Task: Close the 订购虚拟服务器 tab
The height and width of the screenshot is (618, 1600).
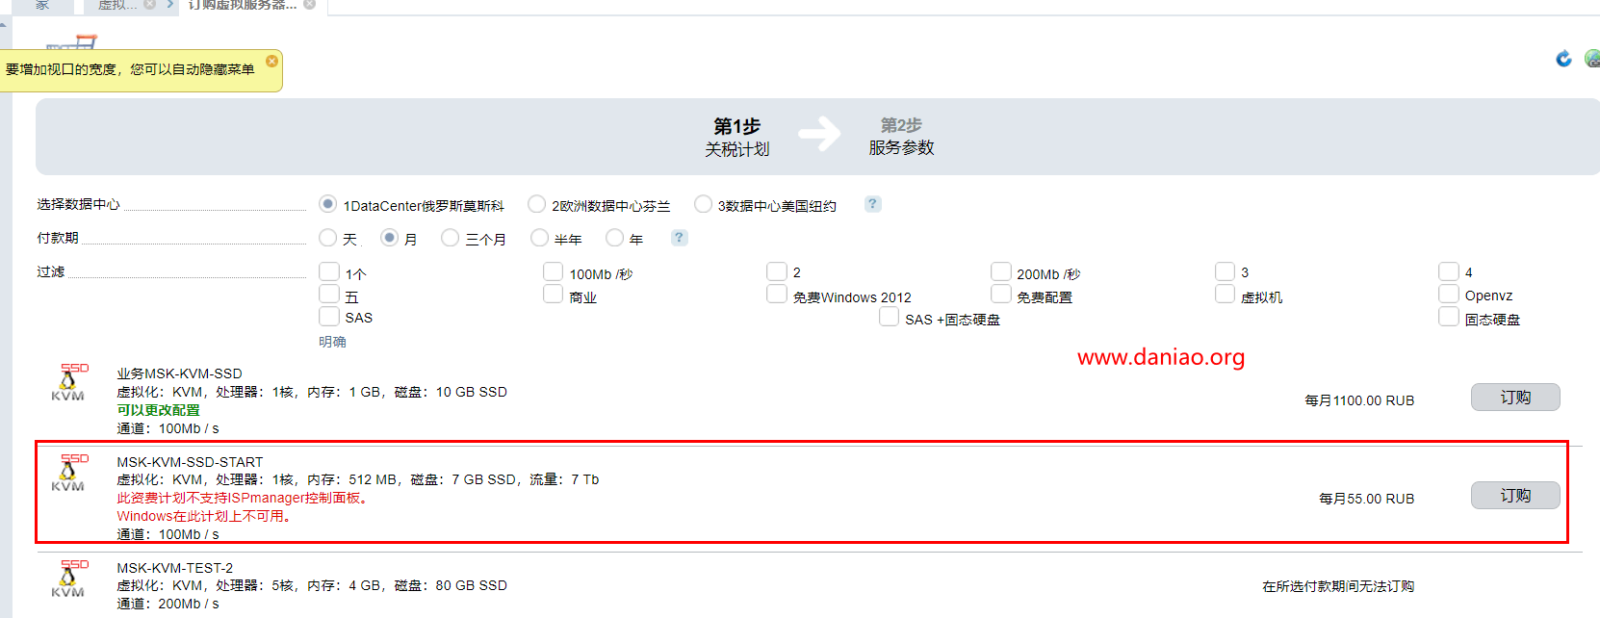Action: click(x=309, y=5)
